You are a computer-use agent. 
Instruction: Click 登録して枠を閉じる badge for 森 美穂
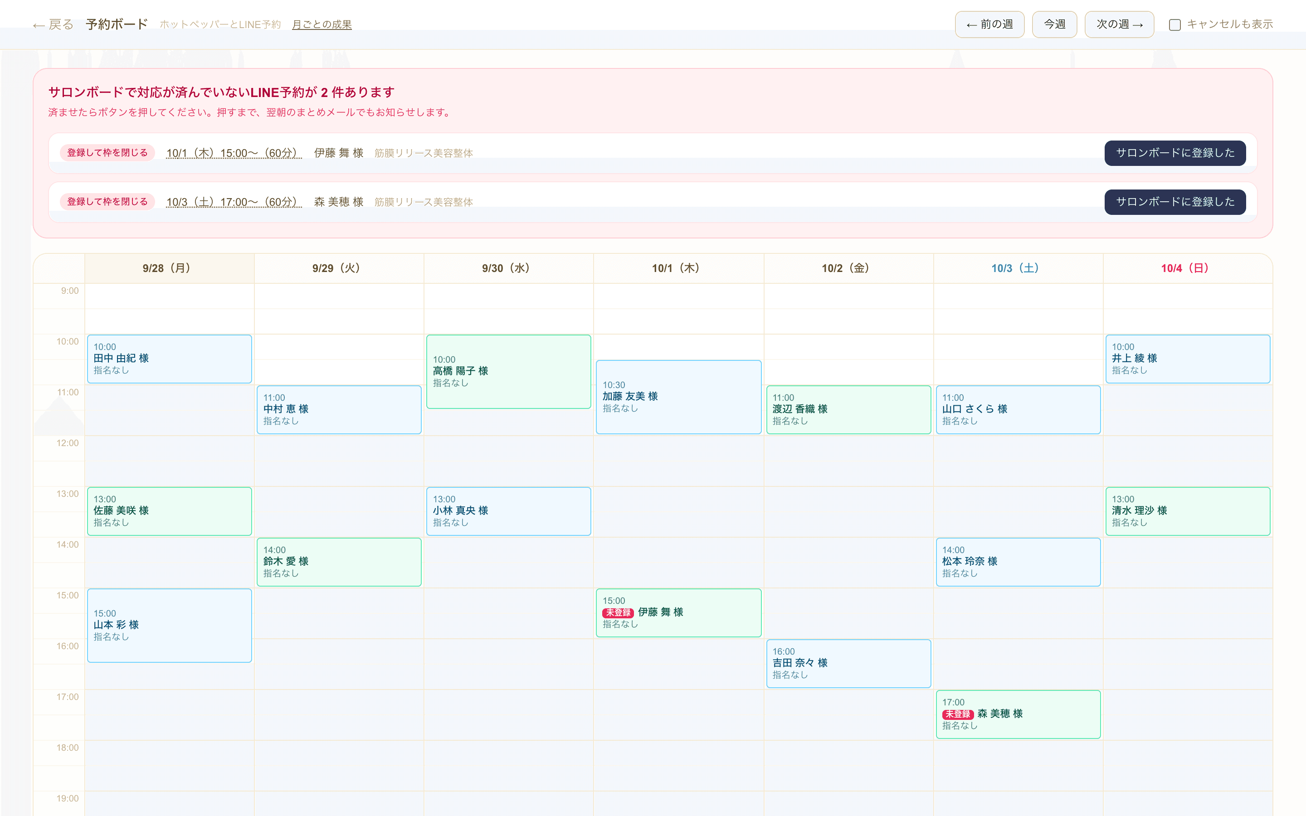pyautogui.click(x=107, y=201)
